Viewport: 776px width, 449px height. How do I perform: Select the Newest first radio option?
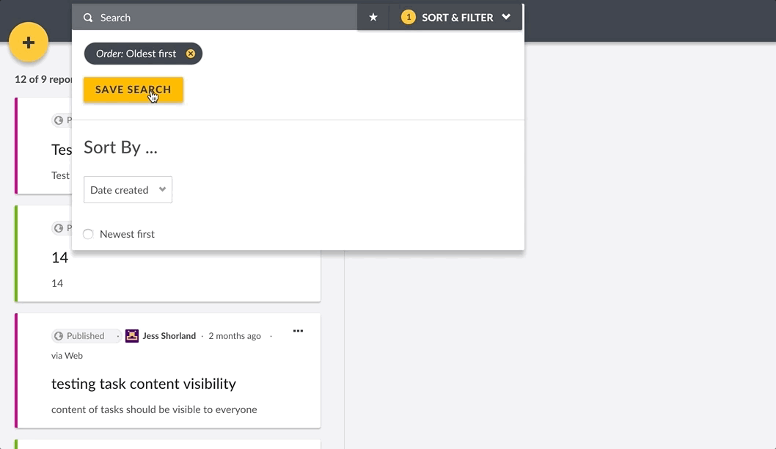click(88, 234)
